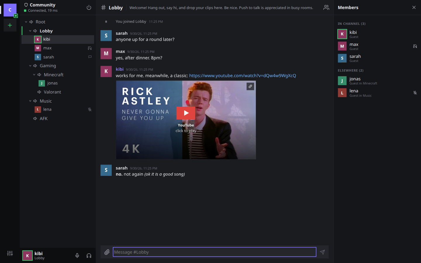Click lena's muted microphone icon in tree
Image resolution: width=421 pixels, height=263 pixels.
90,110
